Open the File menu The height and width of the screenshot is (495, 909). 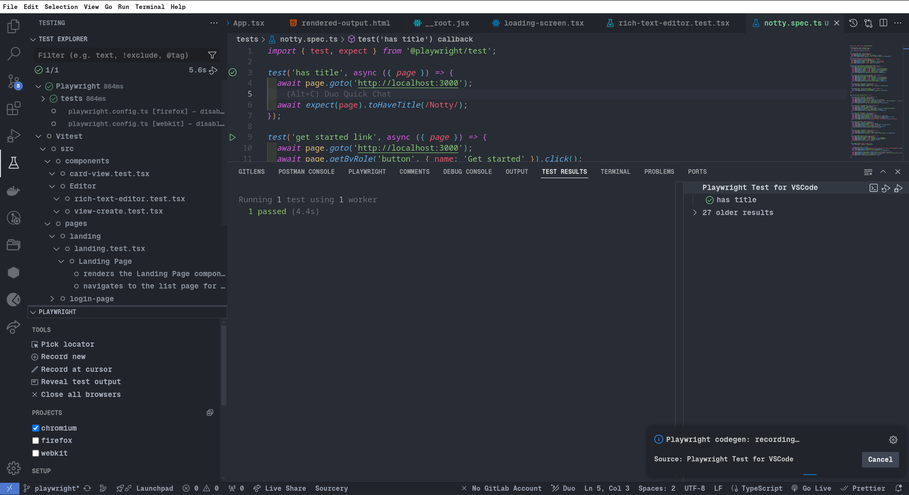10,7
